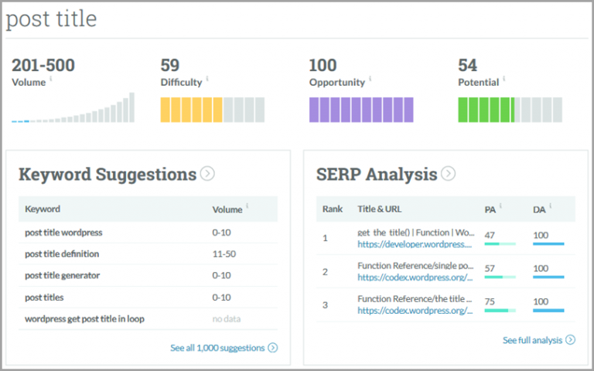Expand SERP Analysis using arrow circle icon
The image size is (594, 371).
pyautogui.click(x=448, y=174)
